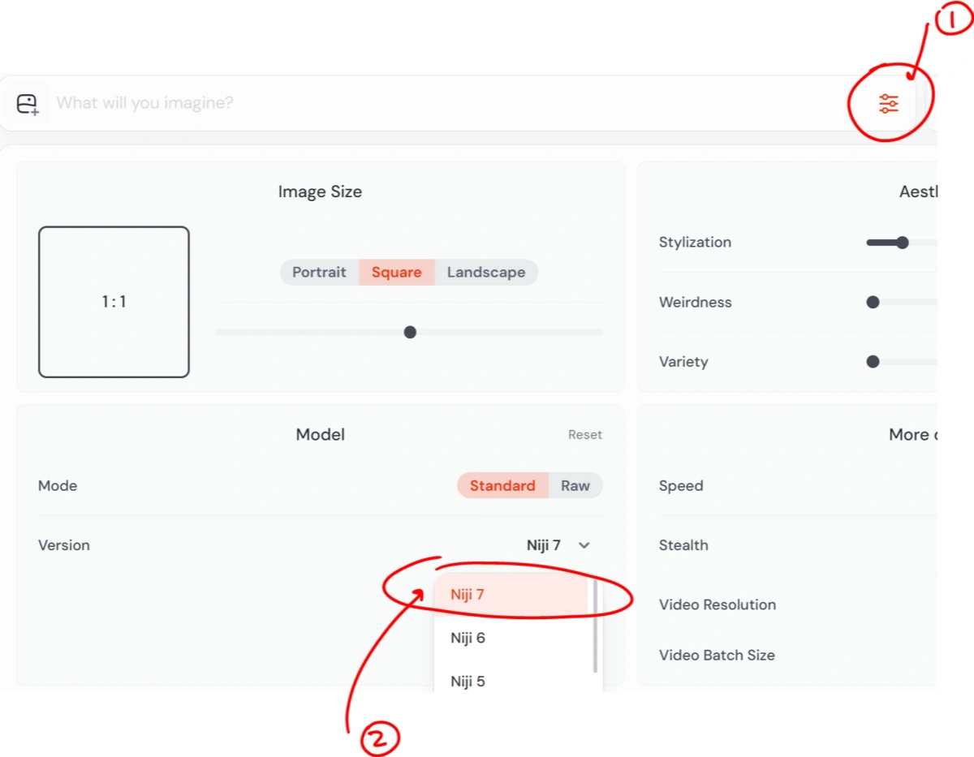Screen dimensions: 974x757
Task: Choose Niji 5 from version list
Action: click(468, 682)
